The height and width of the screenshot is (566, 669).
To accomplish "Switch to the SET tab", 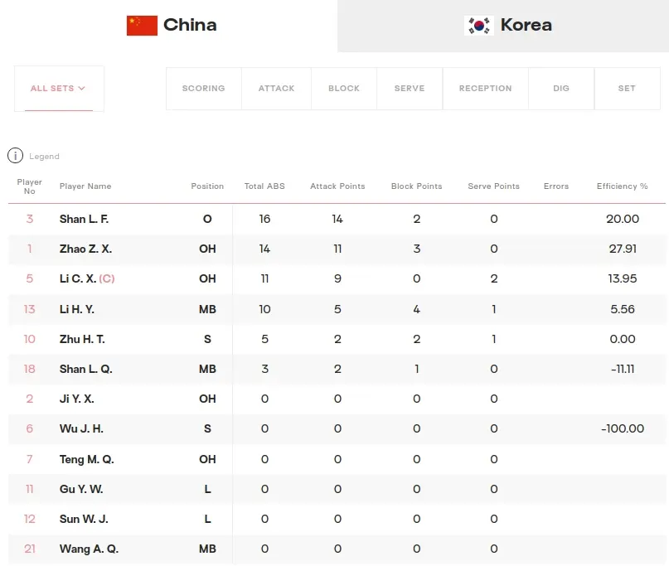I will (x=627, y=89).
